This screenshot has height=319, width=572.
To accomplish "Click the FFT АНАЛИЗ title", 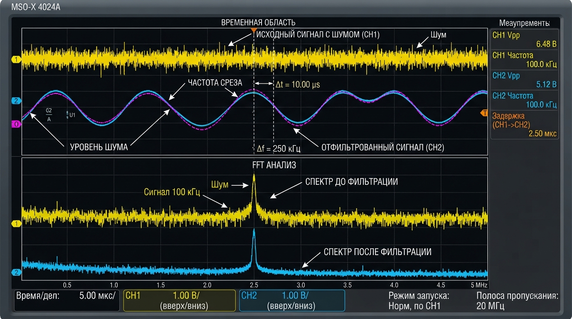I will [x=274, y=165].
